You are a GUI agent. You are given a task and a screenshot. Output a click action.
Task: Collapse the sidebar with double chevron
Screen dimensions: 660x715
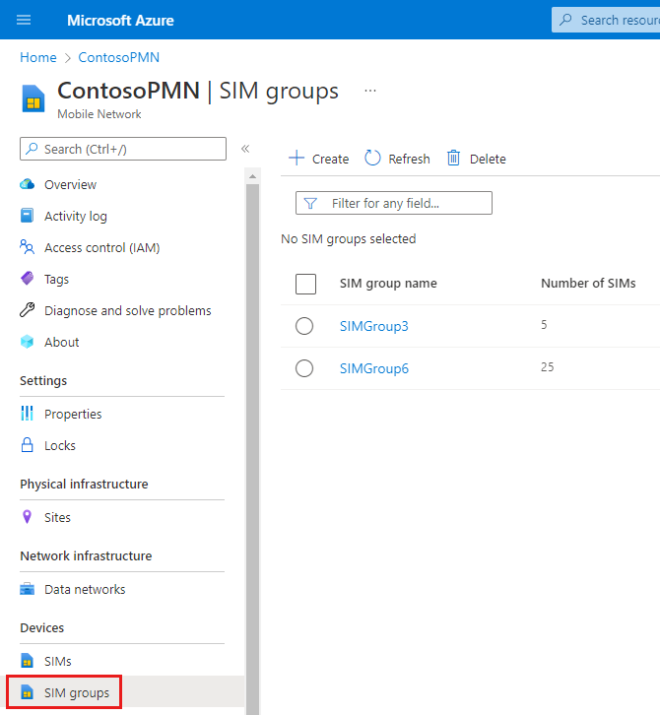click(x=245, y=149)
